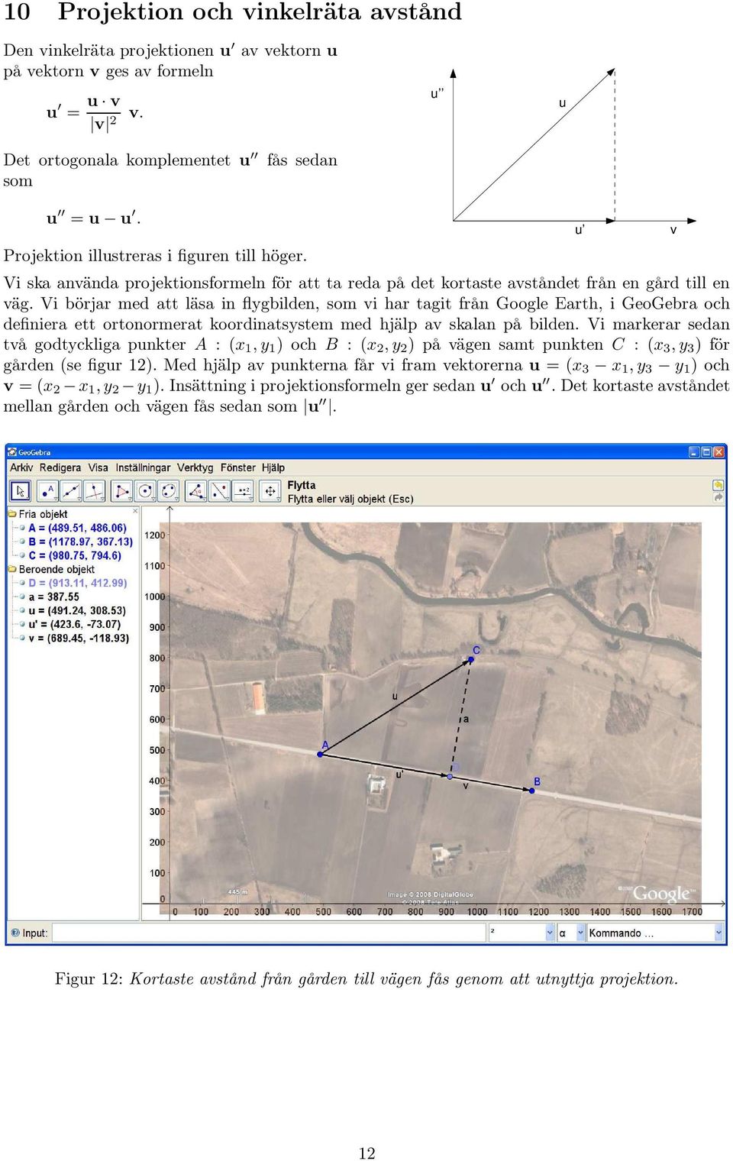Toggle visibility bullet for vector u
The width and height of the screenshot is (733, 1161).
(23, 610)
